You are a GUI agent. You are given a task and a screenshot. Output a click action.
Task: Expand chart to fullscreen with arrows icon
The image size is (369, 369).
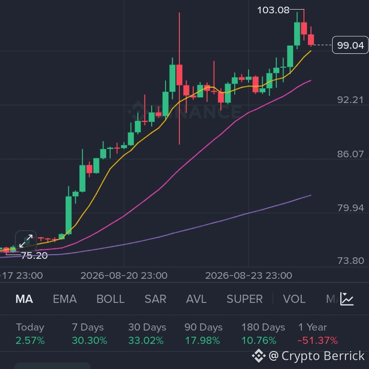(26, 241)
